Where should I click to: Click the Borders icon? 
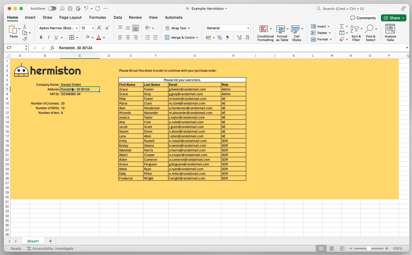(72, 37)
